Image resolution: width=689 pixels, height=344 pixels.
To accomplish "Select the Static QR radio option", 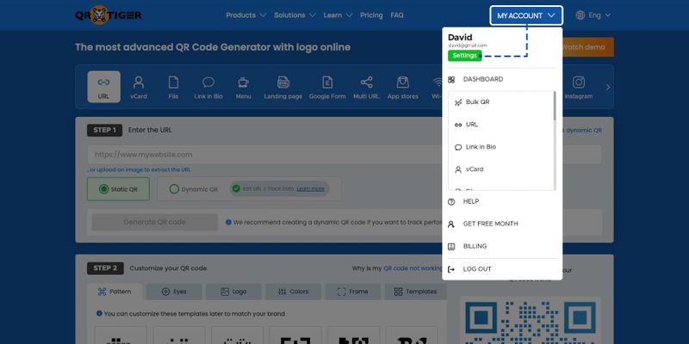I will pyautogui.click(x=118, y=189).
